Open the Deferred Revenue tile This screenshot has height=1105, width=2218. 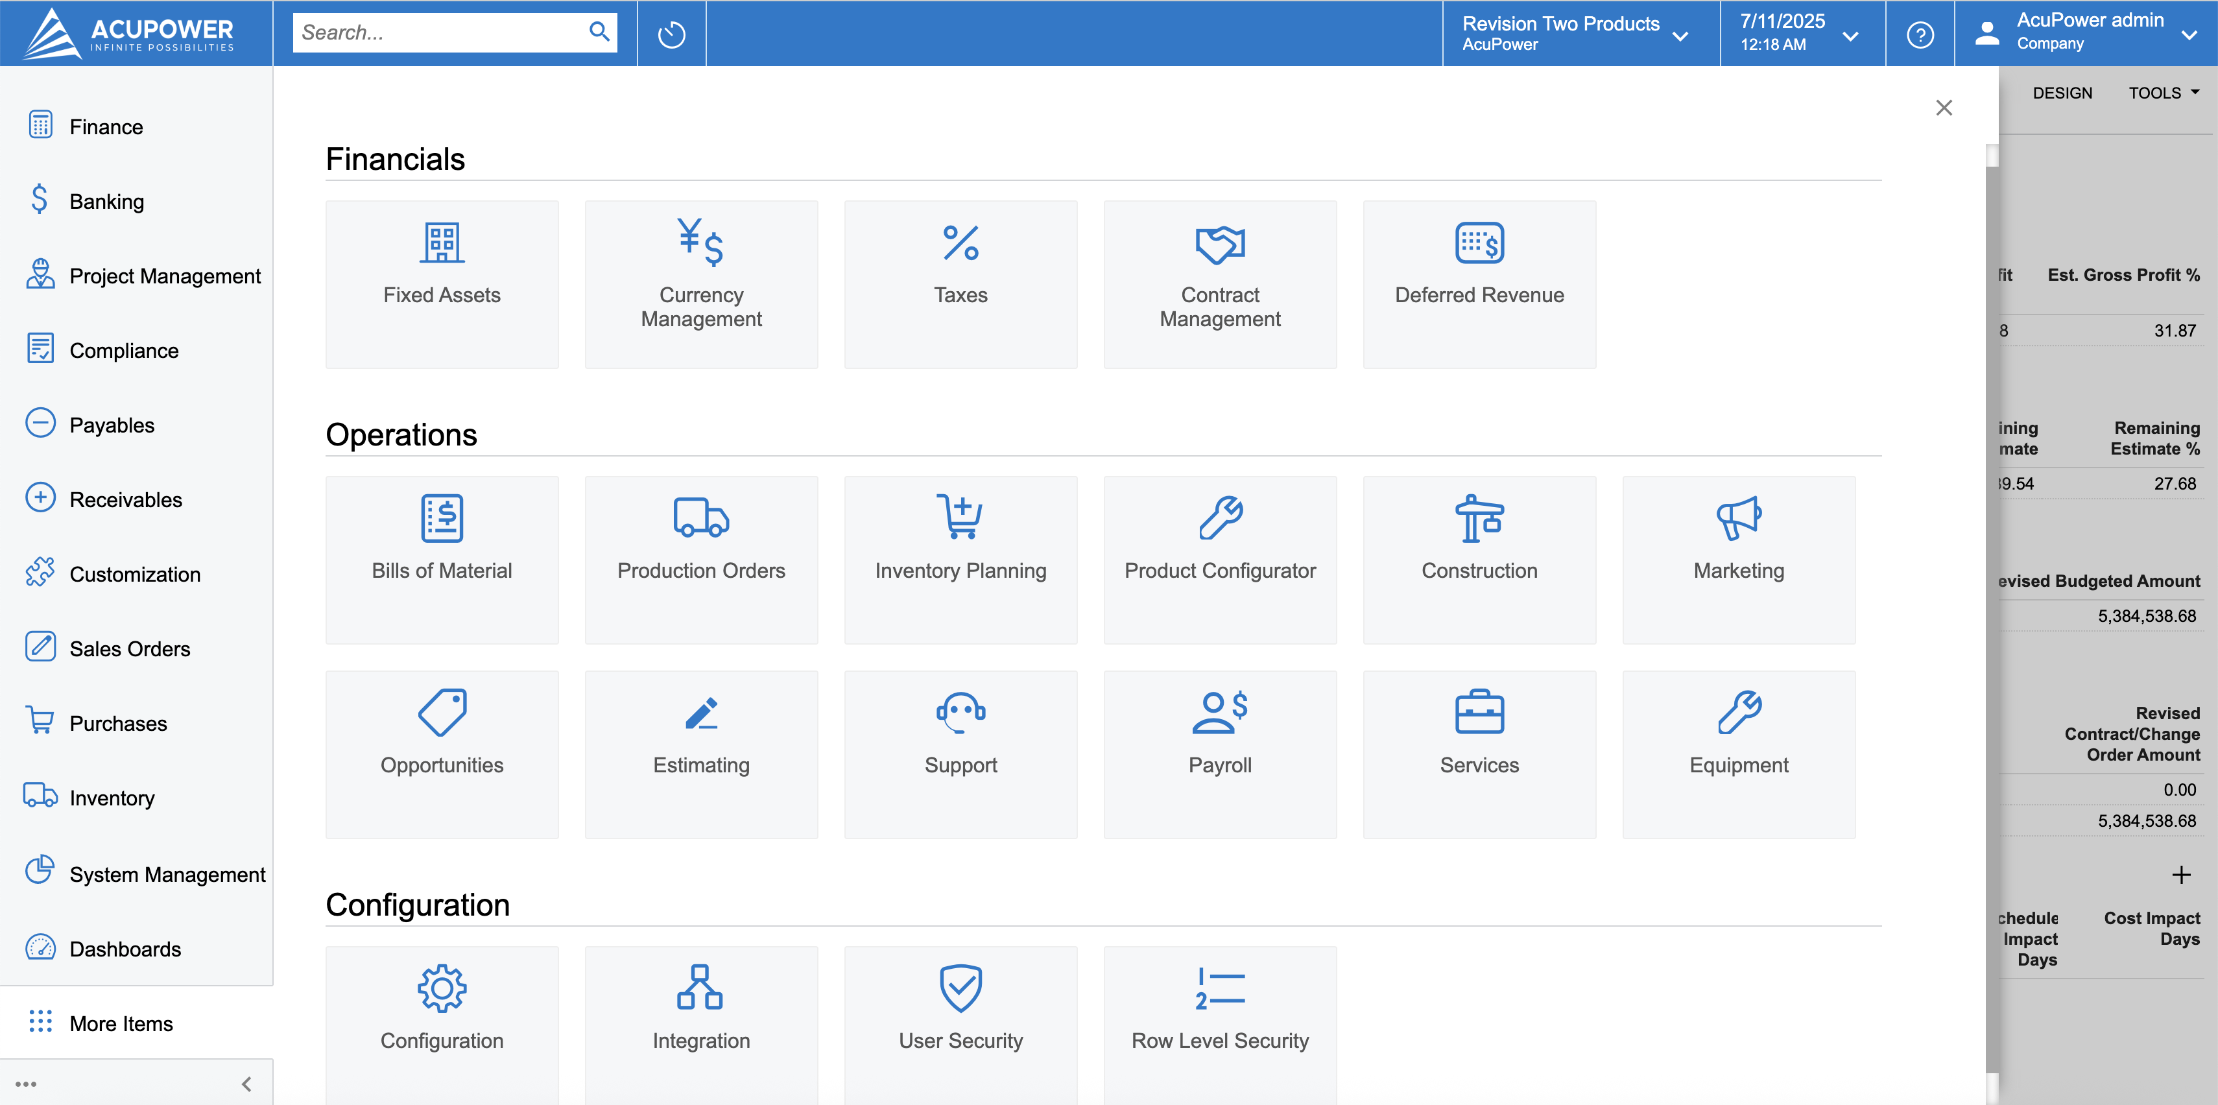(x=1479, y=283)
